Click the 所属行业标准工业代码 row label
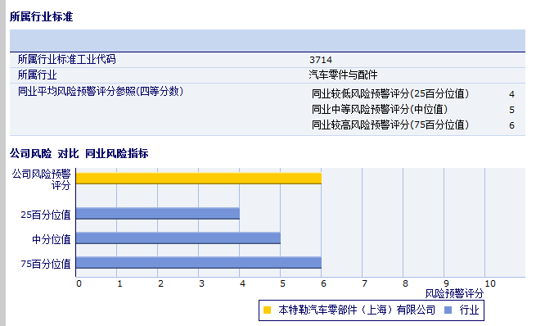Viewport: 536px width, 326px height. tap(66, 59)
